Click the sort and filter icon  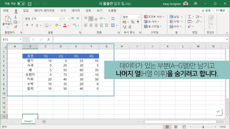click(197, 17)
